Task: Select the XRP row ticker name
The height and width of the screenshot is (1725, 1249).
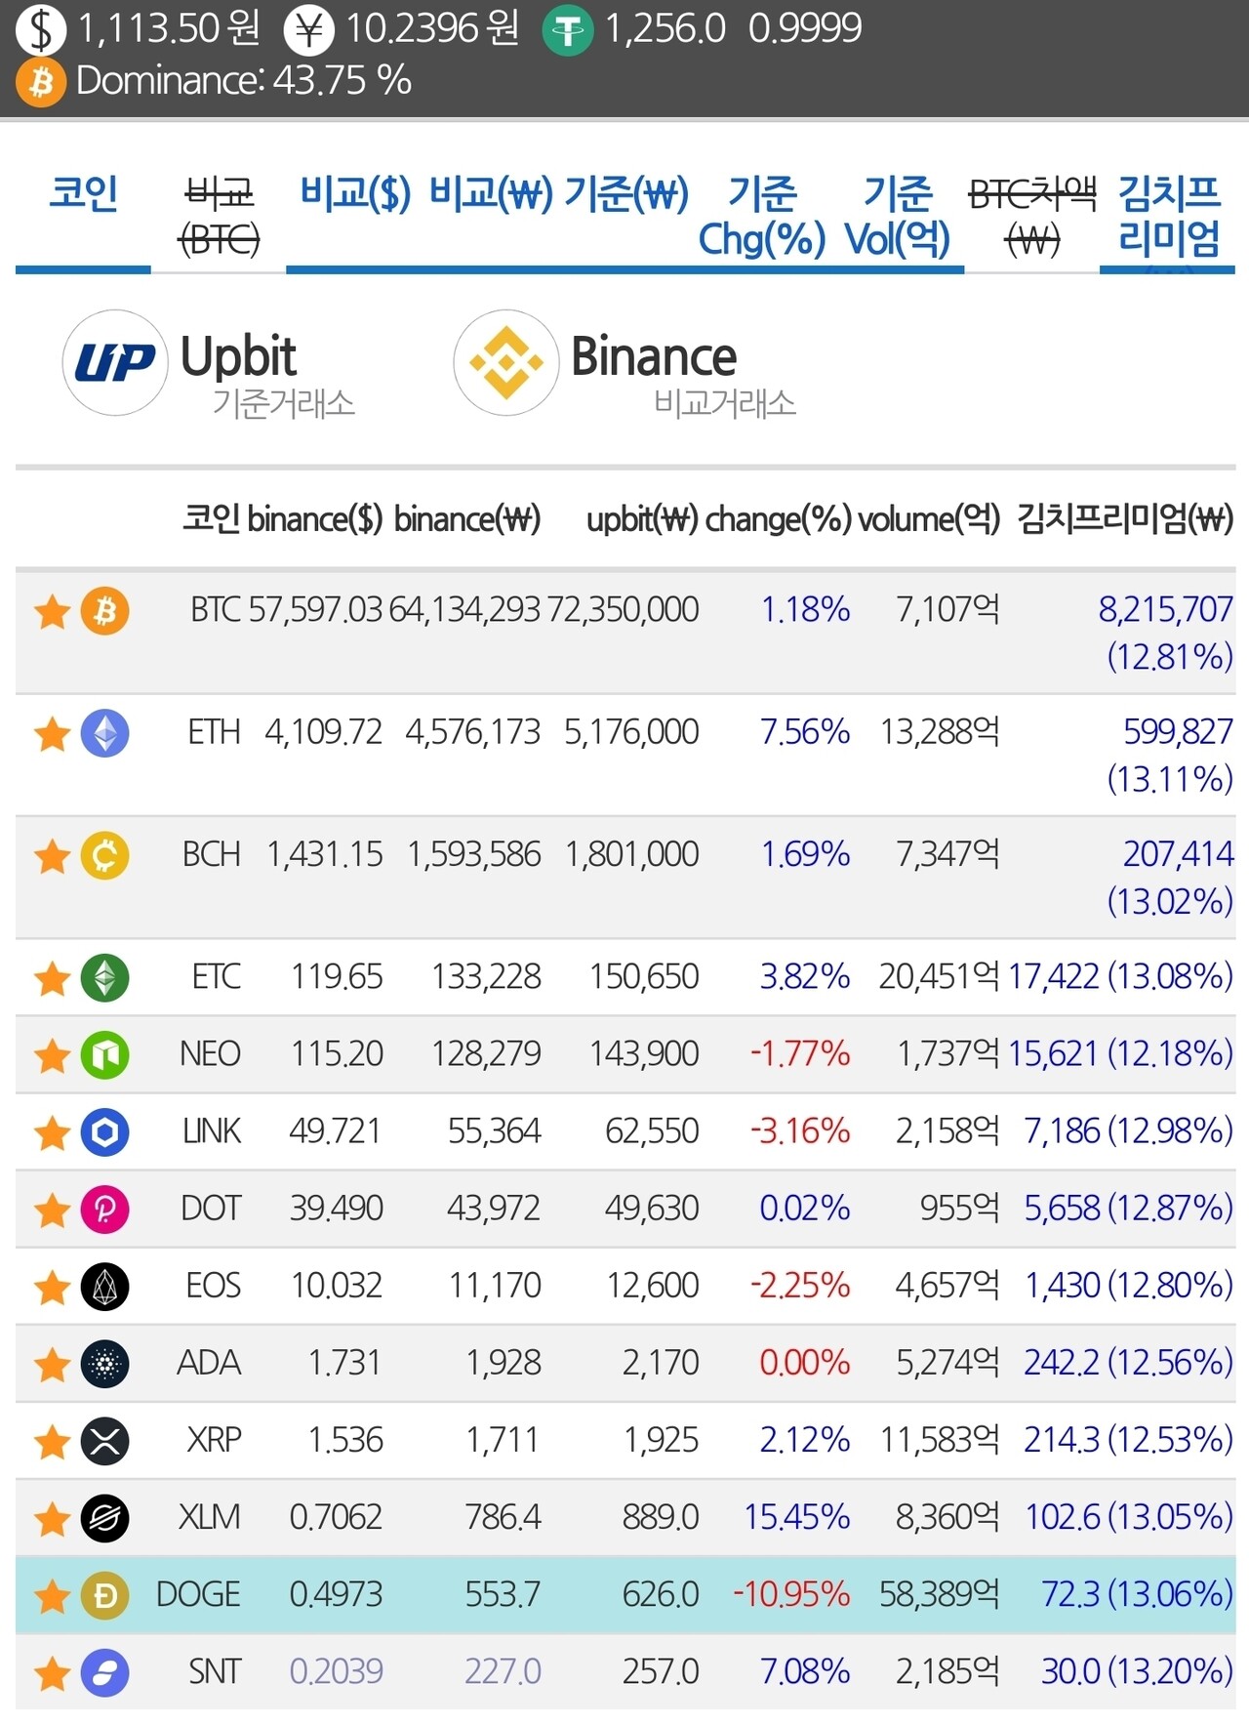Action: (214, 1440)
